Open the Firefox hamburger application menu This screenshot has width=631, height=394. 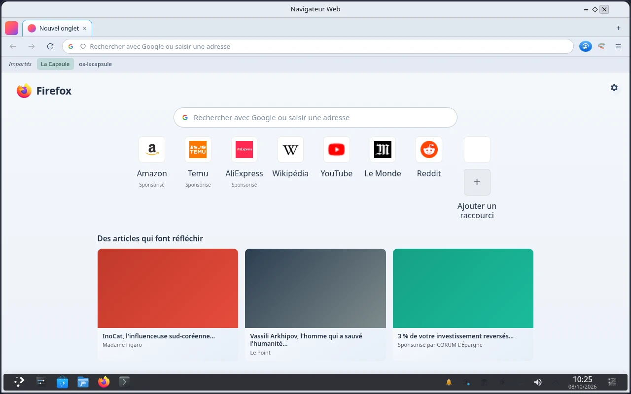(x=618, y=46)
